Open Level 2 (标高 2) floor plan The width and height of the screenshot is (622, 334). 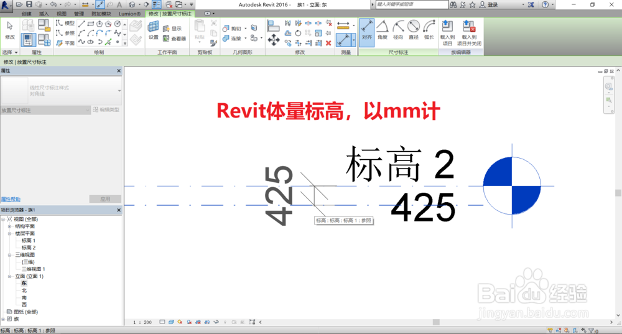(x=29, y=248)
